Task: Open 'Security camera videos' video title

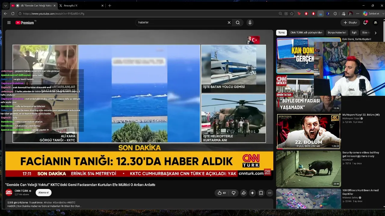Action: (361, 154)
